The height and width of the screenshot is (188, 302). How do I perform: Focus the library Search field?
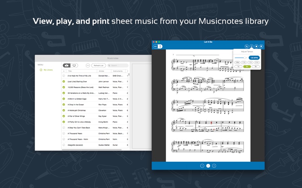click(x=118, y=65)
